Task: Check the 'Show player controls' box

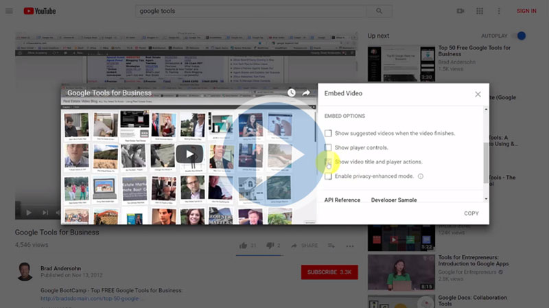Action: tap(329, 147)
